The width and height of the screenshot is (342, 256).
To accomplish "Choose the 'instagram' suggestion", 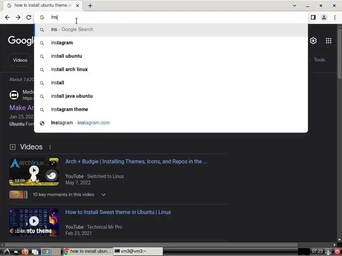I will [x=171, y=43].
